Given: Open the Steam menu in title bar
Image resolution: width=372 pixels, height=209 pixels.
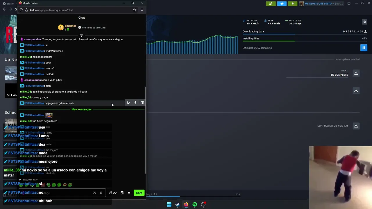Looking at the screenshot, I should [x=8, y=3].
